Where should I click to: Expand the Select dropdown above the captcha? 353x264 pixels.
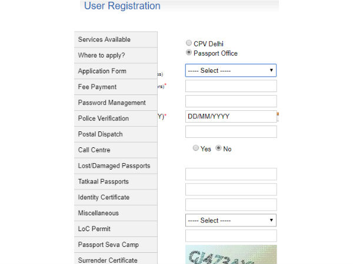pos(231,221)
